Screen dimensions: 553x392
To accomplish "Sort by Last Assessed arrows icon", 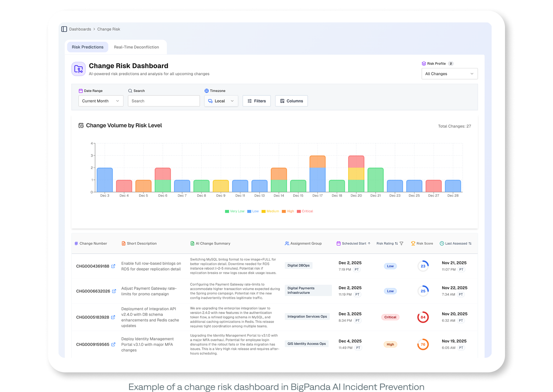I will point(470,243).
